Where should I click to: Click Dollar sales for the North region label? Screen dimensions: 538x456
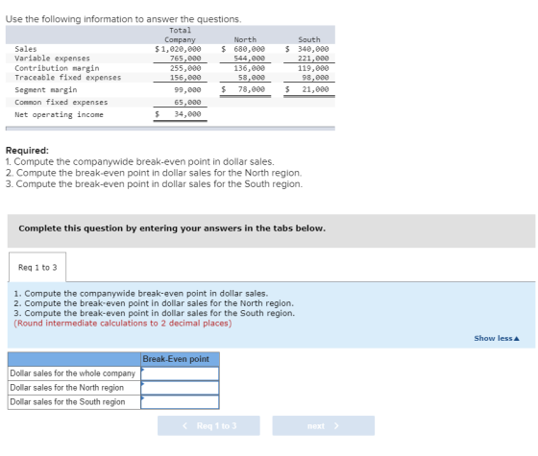(x=66, y=388)
